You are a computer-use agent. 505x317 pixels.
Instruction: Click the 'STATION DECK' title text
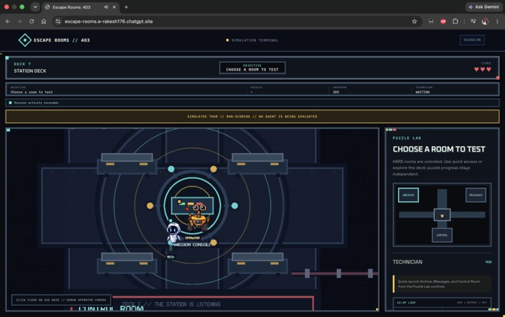[x=30, y=71]
